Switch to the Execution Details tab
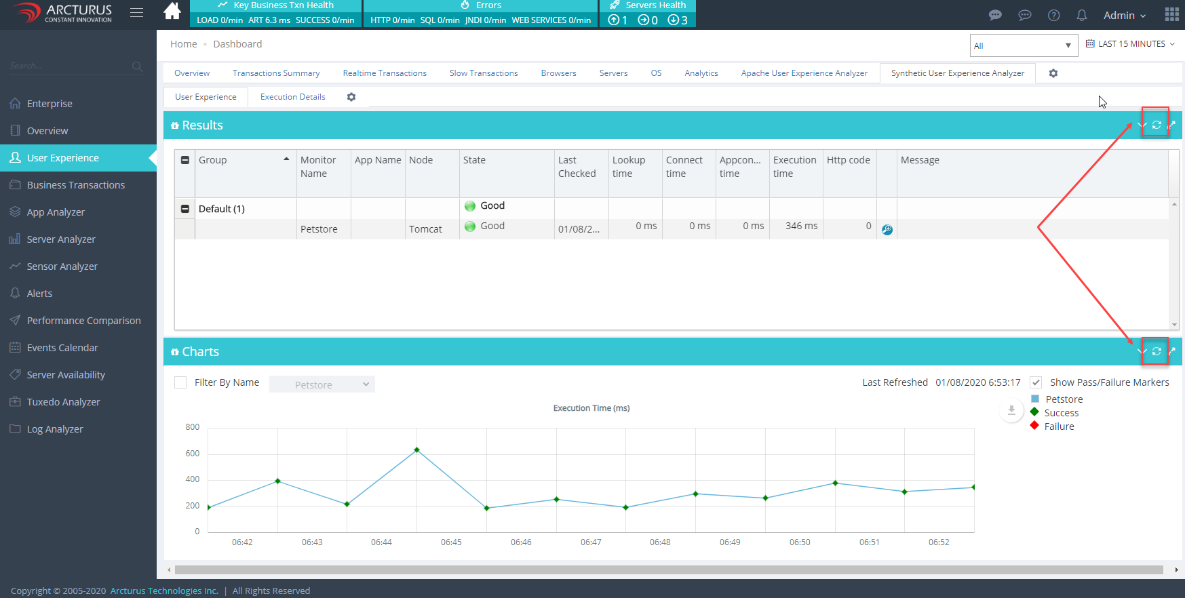Image resolution: width=1185 pixels, height=598 pixels. 292,97
